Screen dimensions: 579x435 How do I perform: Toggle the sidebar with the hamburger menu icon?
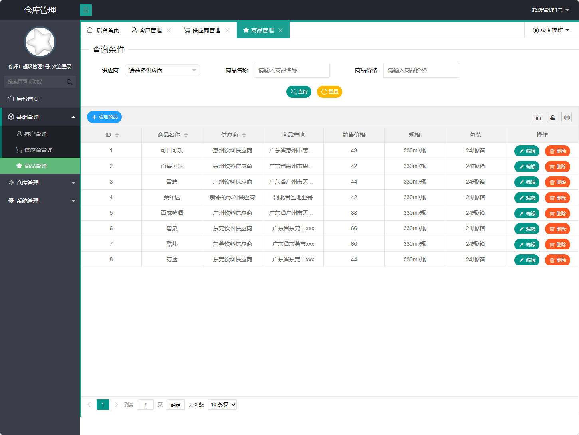(x=86, y=10)
